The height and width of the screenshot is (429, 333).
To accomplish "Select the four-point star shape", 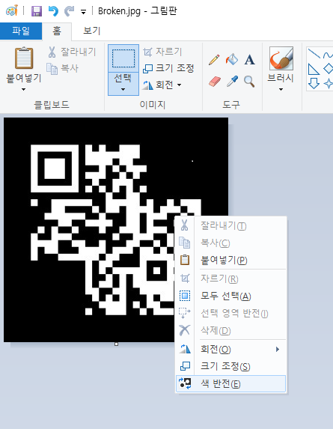I will coord(329,83).
